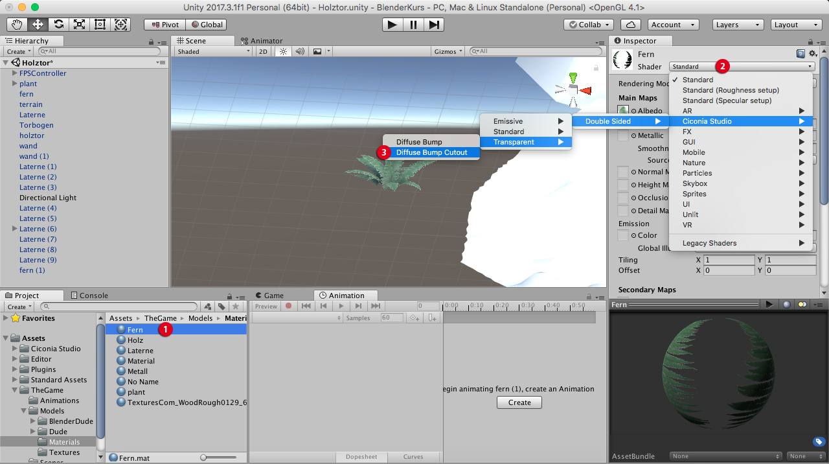Open the Cloud services icon
Image resolution: width=829 pixels, height=464 pixels.
point(630,25)
